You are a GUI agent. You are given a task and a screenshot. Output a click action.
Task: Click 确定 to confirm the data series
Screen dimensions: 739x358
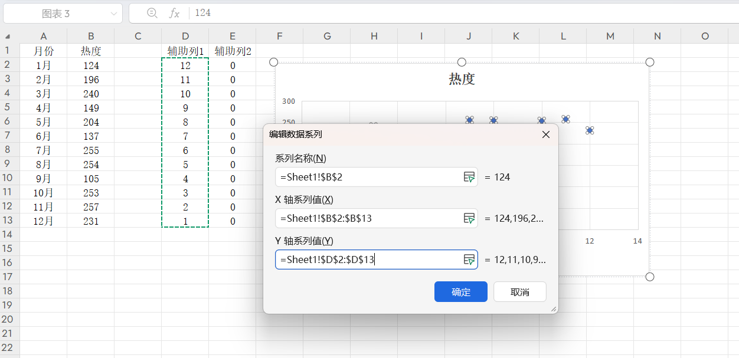pyautogui.click(x=460, y=291)
